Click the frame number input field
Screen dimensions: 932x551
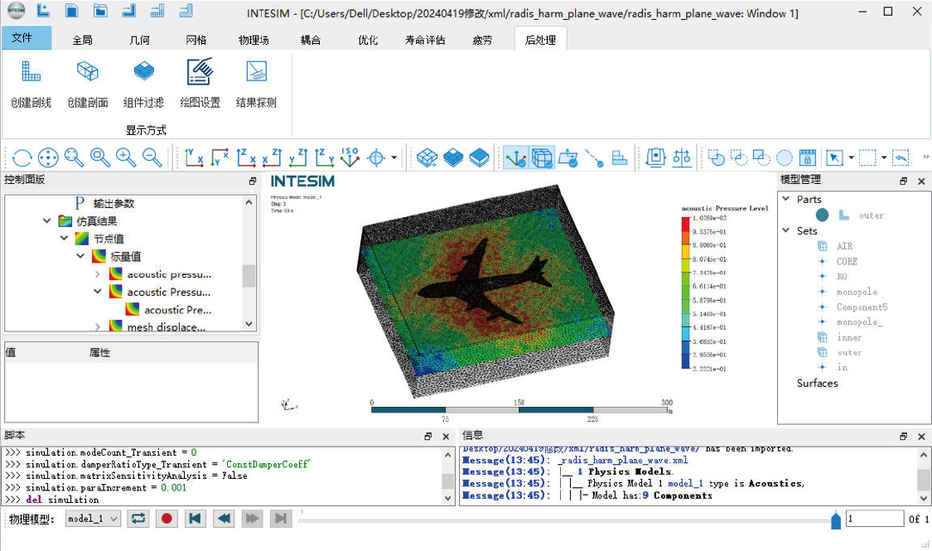pyautogui.click(x=875, y=519)
